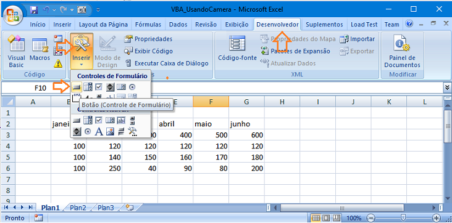Switch to the Inserir ribbon tab

(x=62, y=25)
